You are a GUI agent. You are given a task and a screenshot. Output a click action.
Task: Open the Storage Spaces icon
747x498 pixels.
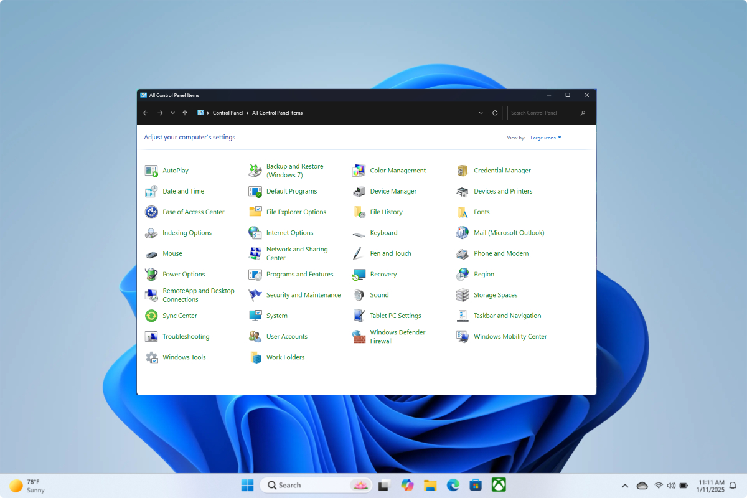(x=463, y=295)
